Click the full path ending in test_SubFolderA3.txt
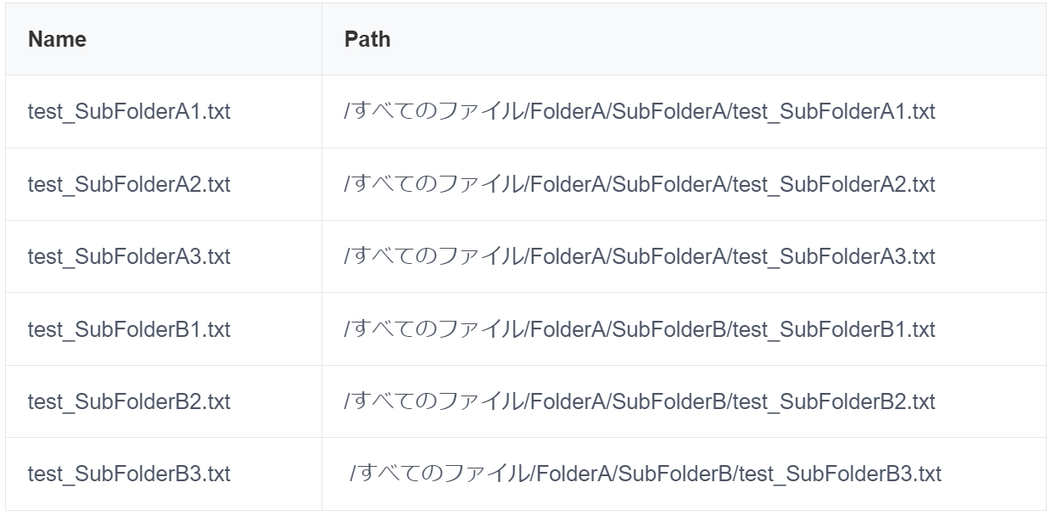The image size is (1051, 516). pyautogui.click(x=639, y=256)
